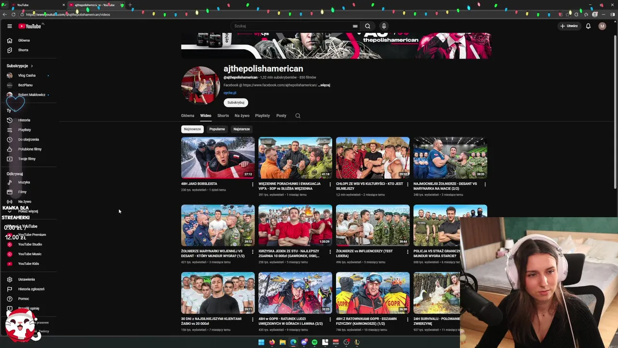
Task: Open options menu for IGRZYSKA JEDEN ZE STU
Action: pyautogui.click(x=330, y=252)
